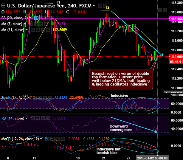The image size is (183, 160).
Task: Click the MA (21, close) indicator label
Action: pos(13,30)
